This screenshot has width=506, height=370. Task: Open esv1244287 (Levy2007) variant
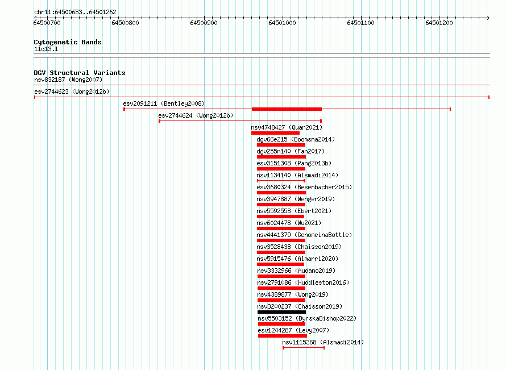pos(293,330)
